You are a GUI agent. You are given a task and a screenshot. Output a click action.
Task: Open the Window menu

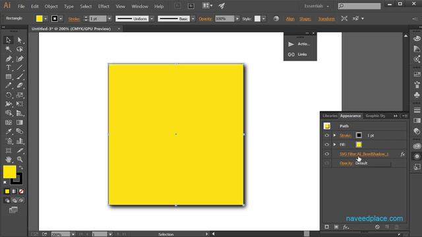pyautogui.click(x=140, y=6)
